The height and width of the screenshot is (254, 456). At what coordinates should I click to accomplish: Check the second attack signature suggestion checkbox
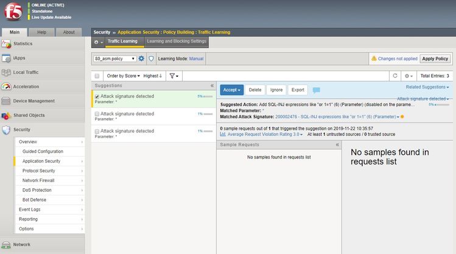[x=97, y=114]
